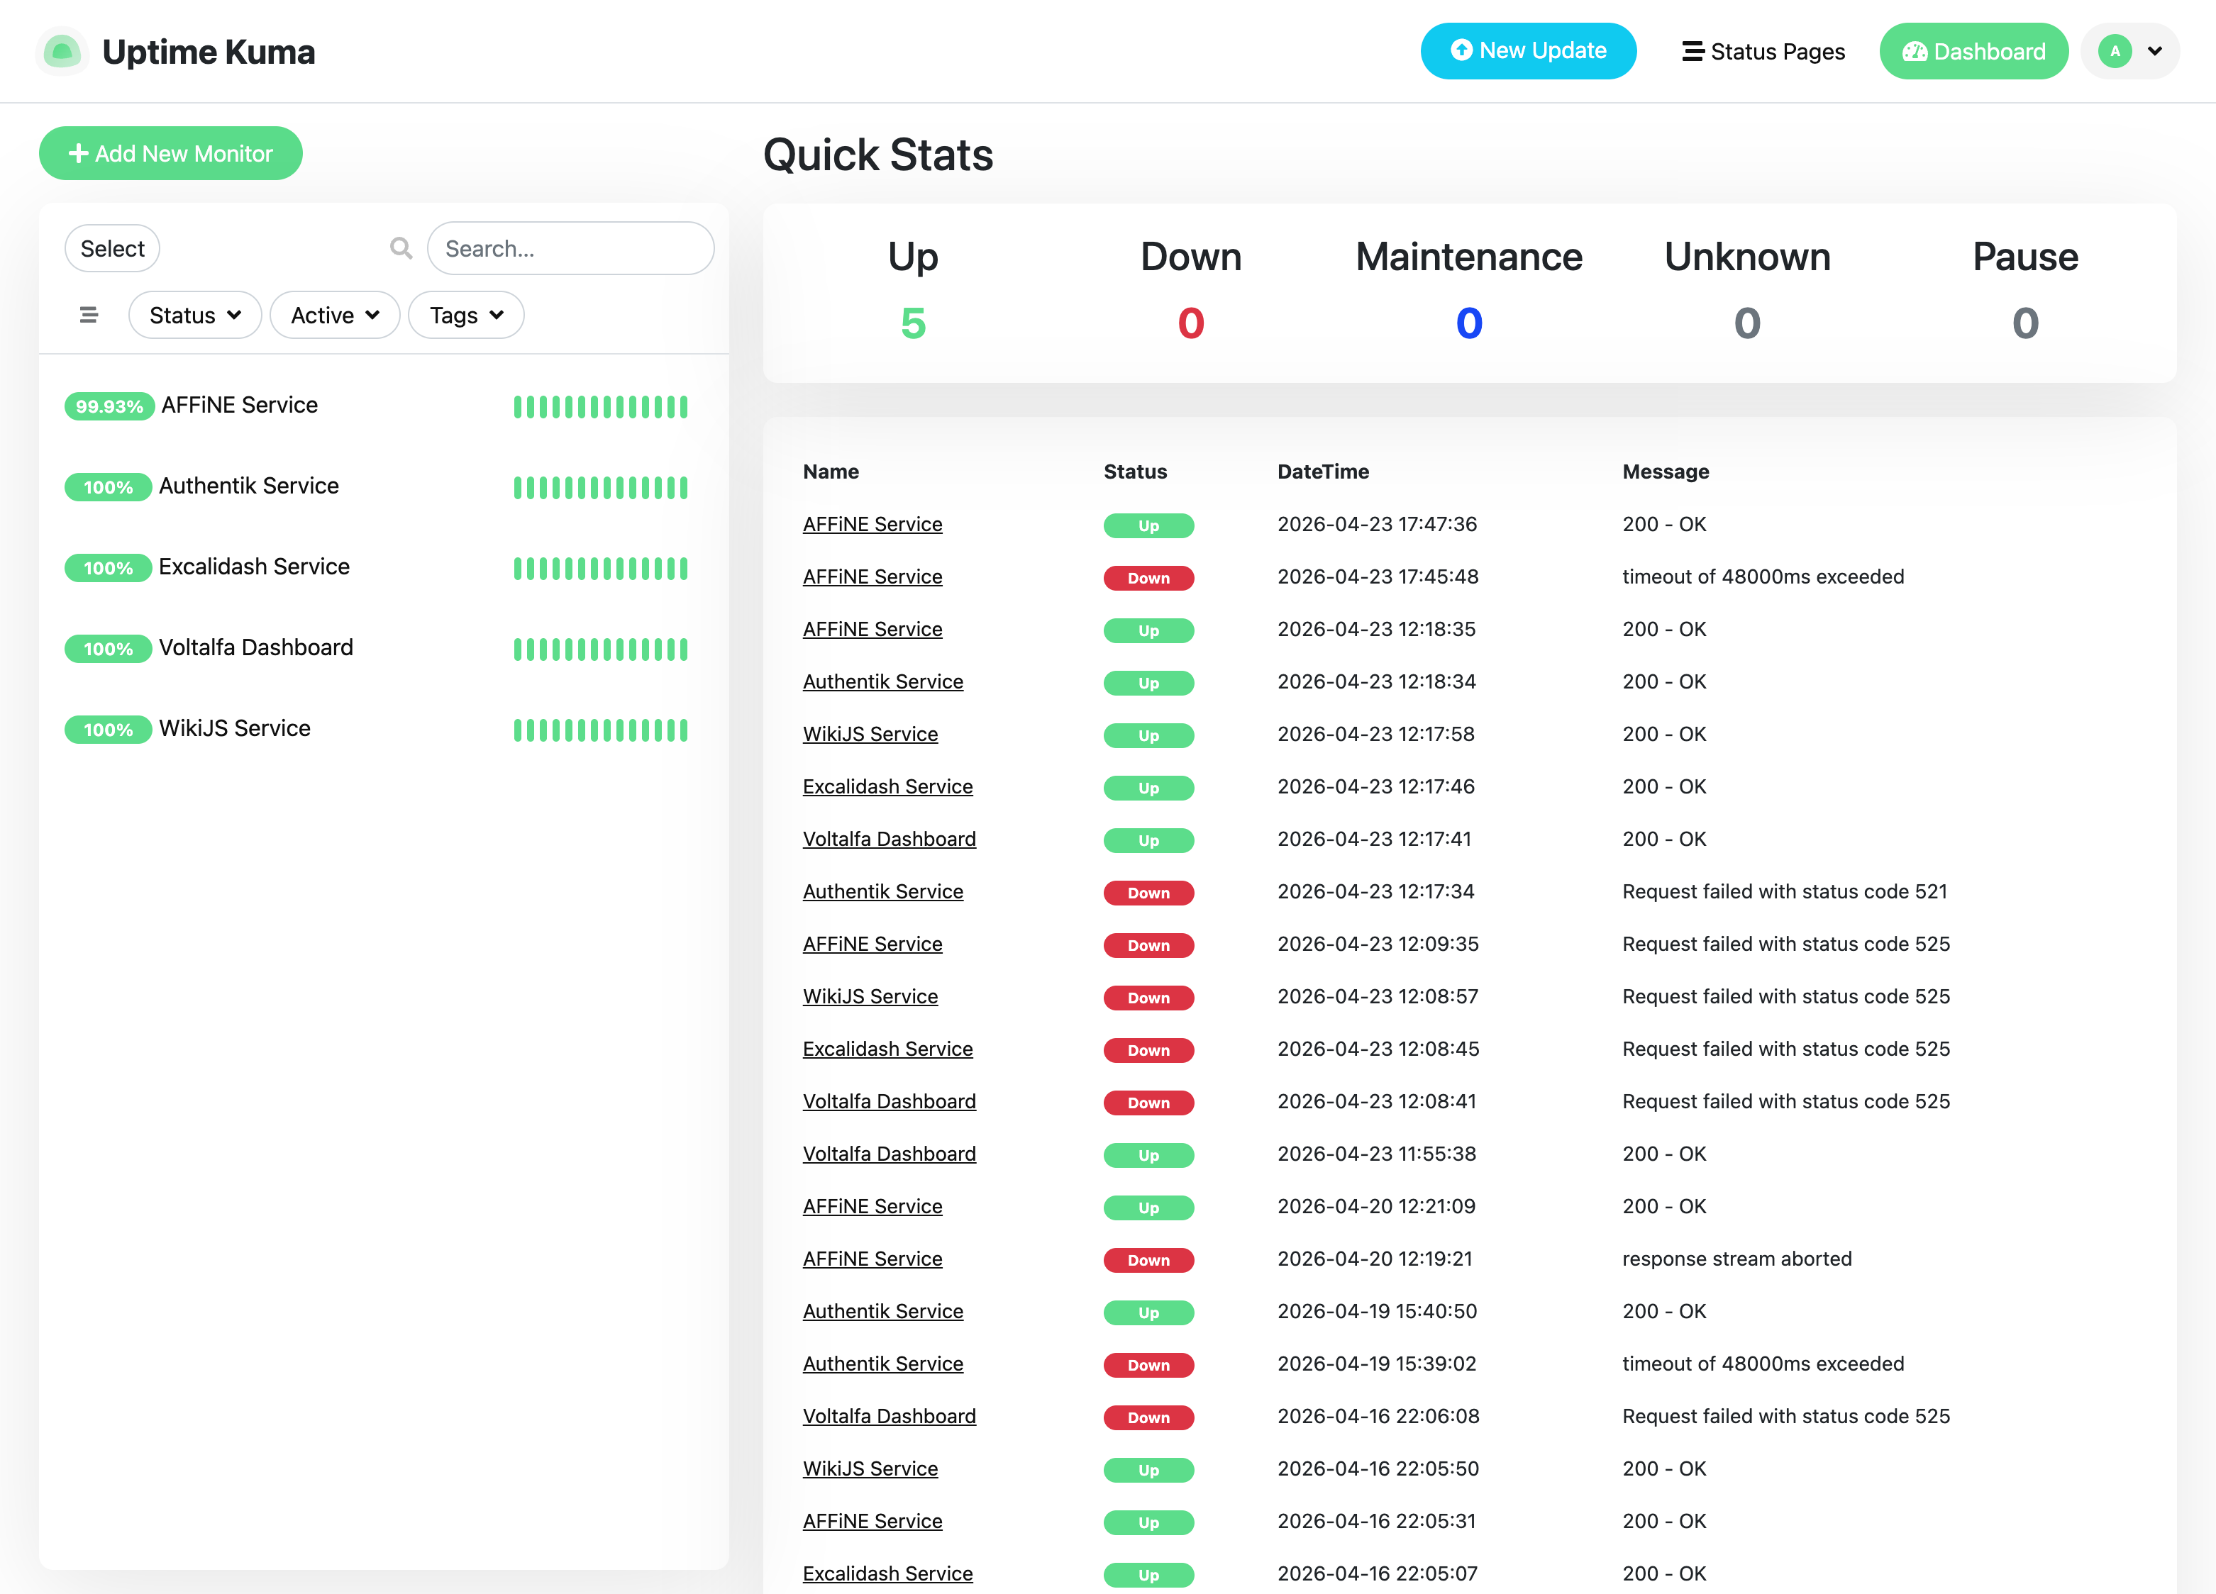The width and height of the screenshot is (2216, 1594).
Task: Open AFFiNE Service monitor in sidebar
Action: click(383, 406)
